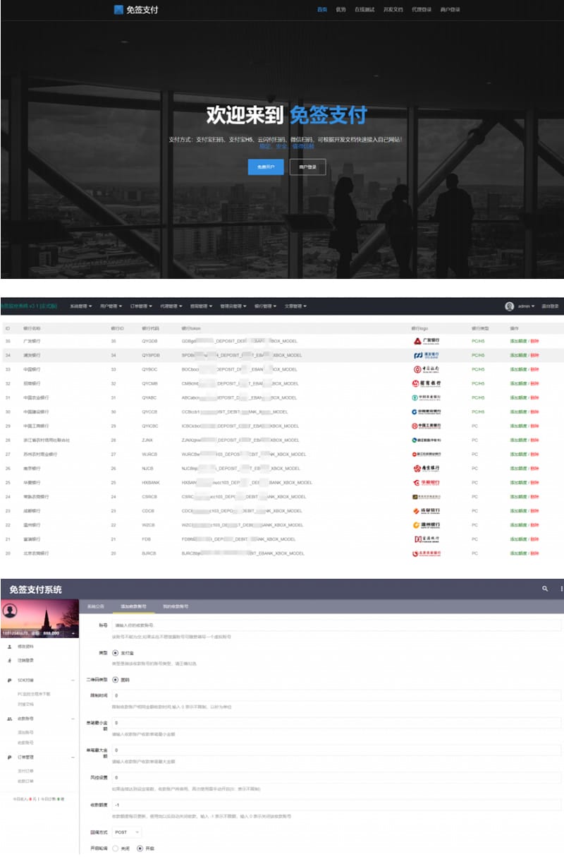The height and width of the screenshot is (862, 564).
Task: Click the 南京银行 bank logo
Action: tap(427, 468)
